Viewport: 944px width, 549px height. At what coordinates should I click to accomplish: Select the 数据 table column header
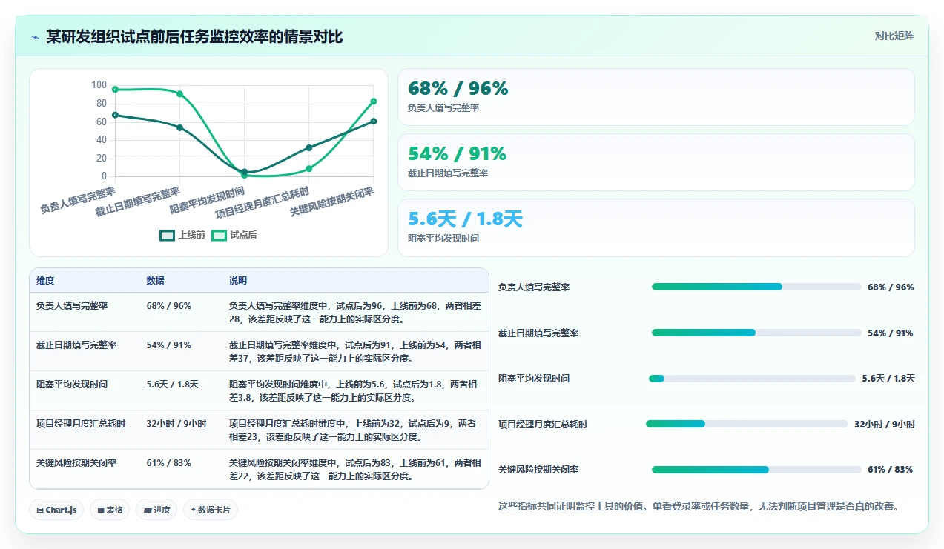point(156,281)
